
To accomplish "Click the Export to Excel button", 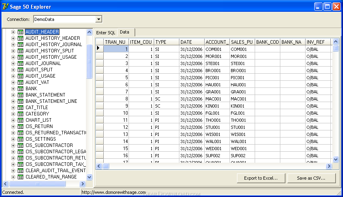I will point(261,178).
